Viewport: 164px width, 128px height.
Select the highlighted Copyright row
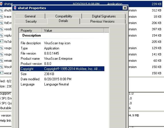coord(62,69)
